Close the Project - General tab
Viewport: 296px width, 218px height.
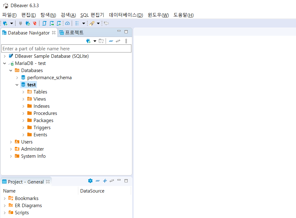pos(48,182)
